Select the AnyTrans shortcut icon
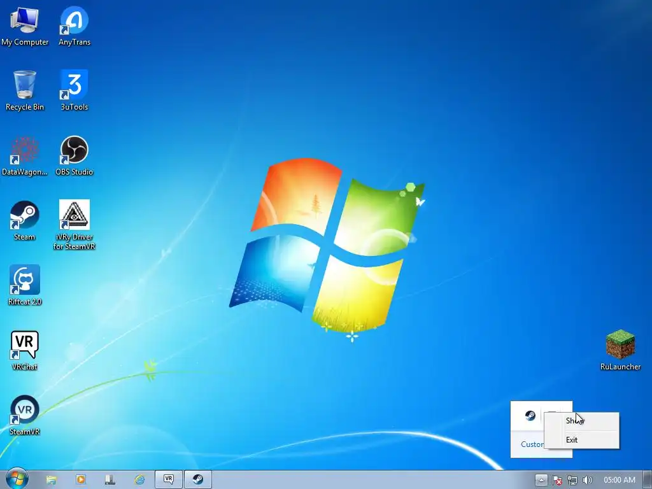Image resolution: width=652 pixels, height=489 pixels. click(x=74, y=25)
